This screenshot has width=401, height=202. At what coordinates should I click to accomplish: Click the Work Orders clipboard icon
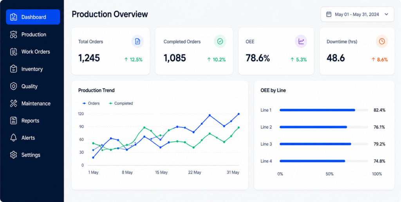pos(14,52)
